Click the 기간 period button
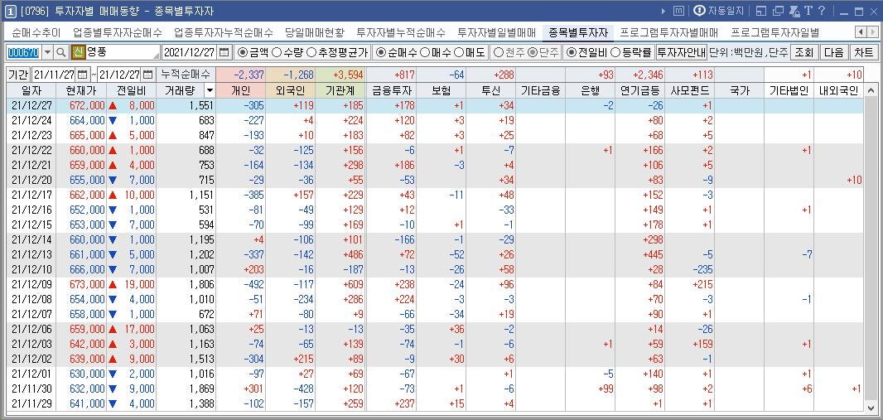883x420 pixels. point(18,75)
